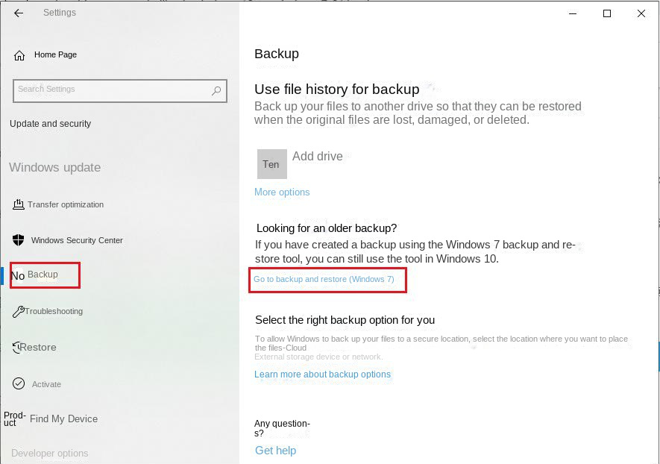
Task: Open More options under Add drive
Action: [x=281, y=192]
